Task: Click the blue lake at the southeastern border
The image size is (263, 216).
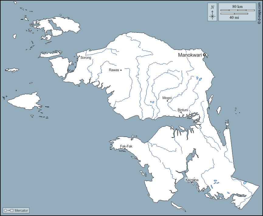Action: (245, 183)
